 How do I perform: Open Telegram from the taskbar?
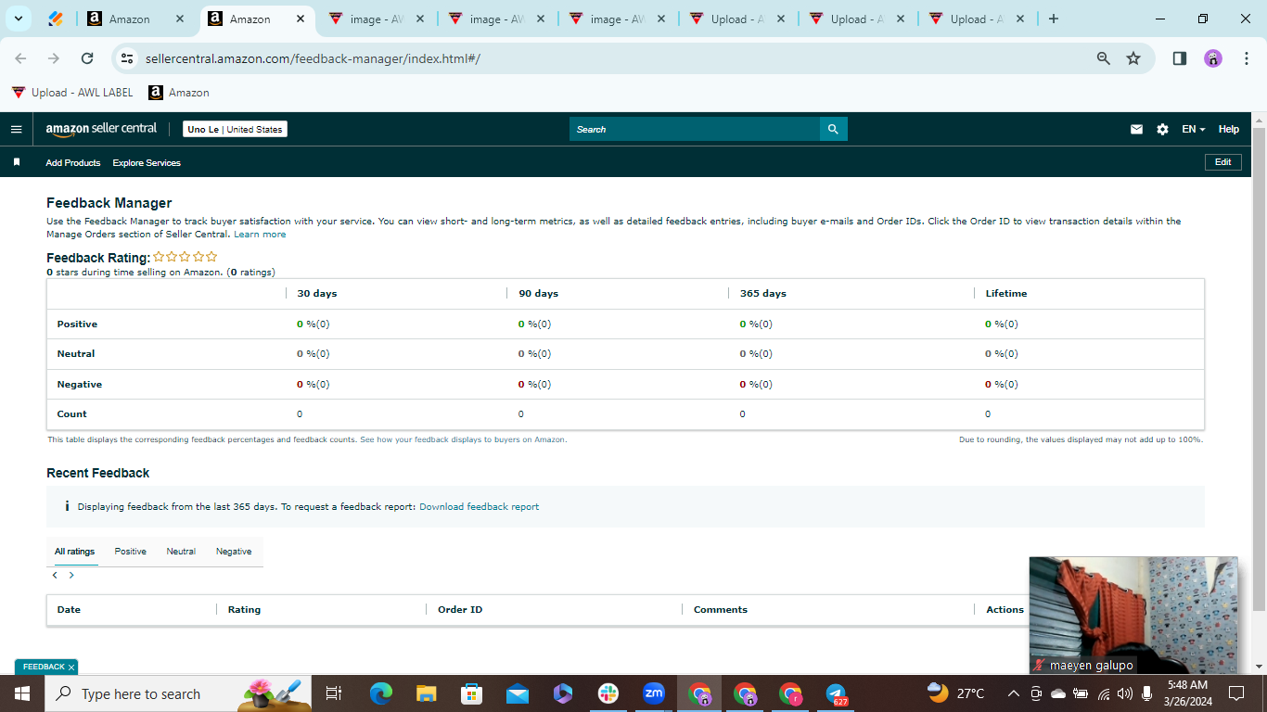click(836, 693)
